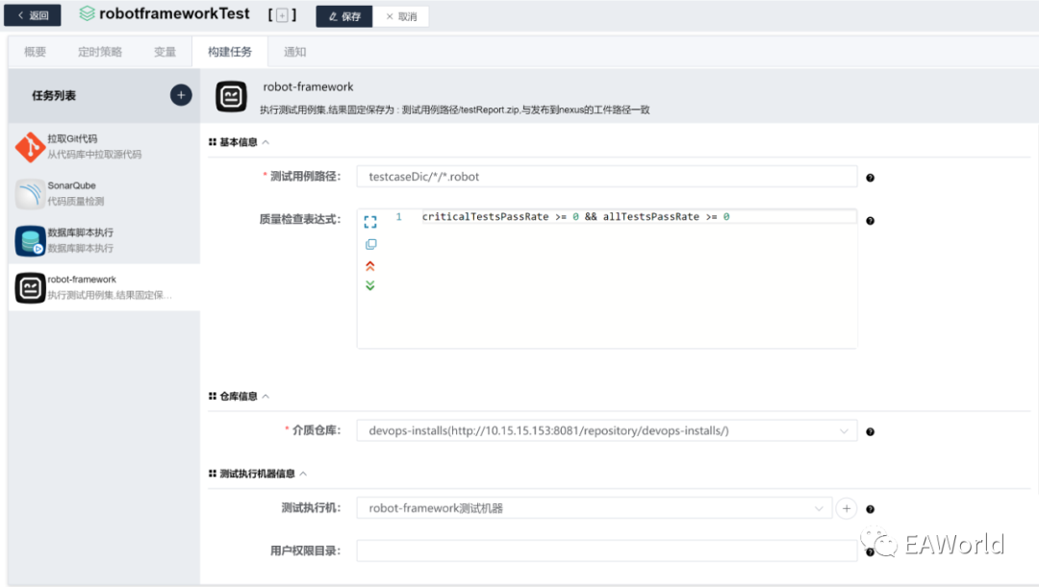
Task: Click the 返回 back button
Action: point(33,15)
